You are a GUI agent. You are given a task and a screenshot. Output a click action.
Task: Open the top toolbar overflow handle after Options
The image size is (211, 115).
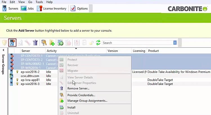tap(91, 8)
